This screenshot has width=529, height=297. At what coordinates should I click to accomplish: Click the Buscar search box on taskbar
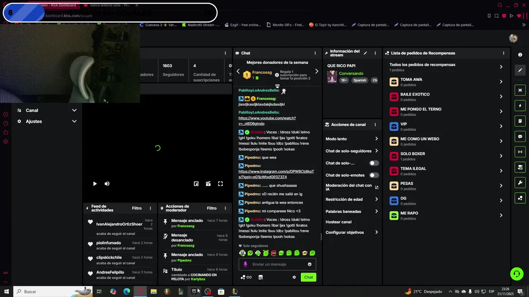pyautogui.click(x=53, y=292)
